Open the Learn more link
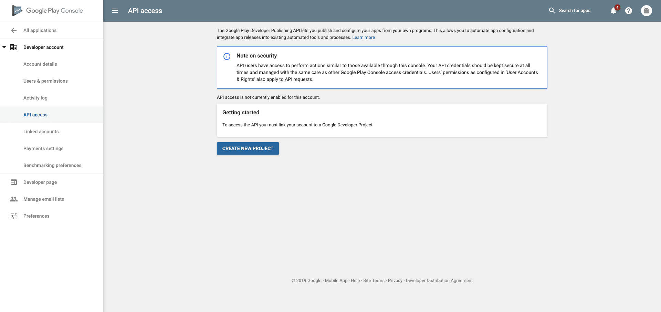Image resolution: width=661 pixels, height=312 pixels. (364, 37)
